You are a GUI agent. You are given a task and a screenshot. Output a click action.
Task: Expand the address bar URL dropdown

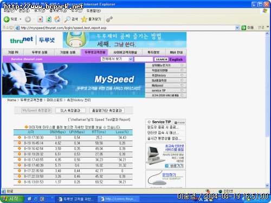pos(237,28)
